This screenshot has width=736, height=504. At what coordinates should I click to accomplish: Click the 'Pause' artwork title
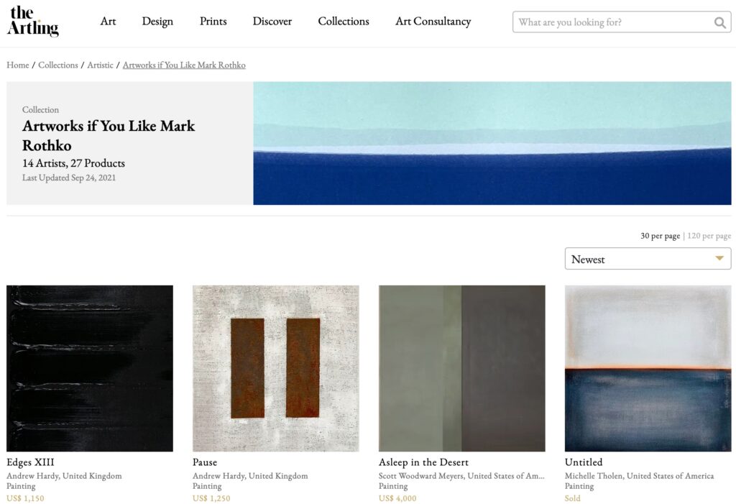205,462
